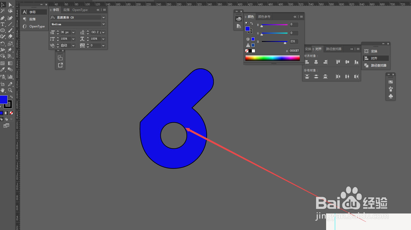This screenshot has width=411, height=230.
Task: Click default fill and stroke in Color panel
Action: [x=246, y=23]
